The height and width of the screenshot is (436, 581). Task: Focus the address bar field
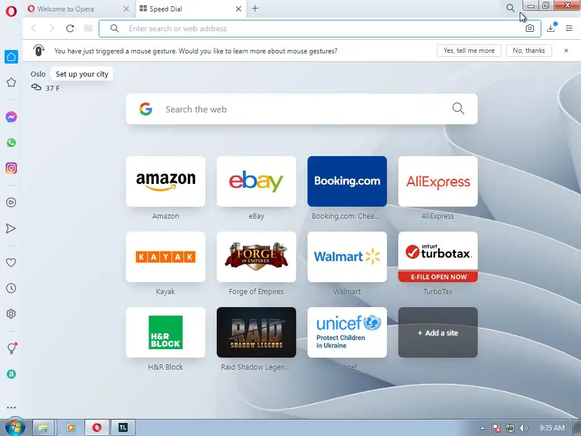tap(320, 28)
